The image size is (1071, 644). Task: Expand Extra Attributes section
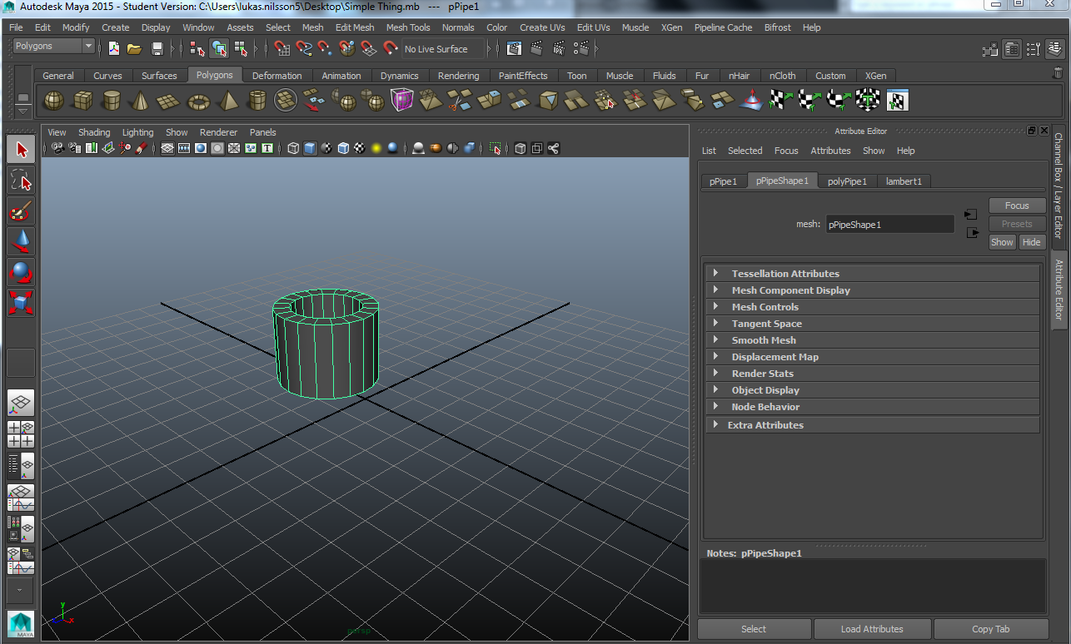point(872,424)
